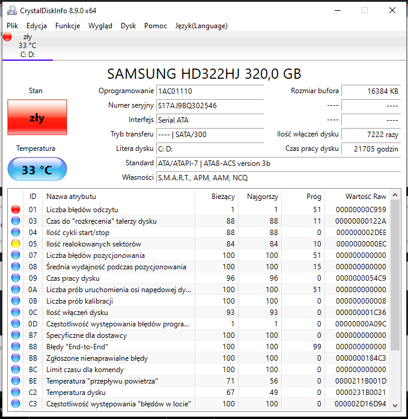
Task: Open the Edycja menu
Action: click(37, 26)
